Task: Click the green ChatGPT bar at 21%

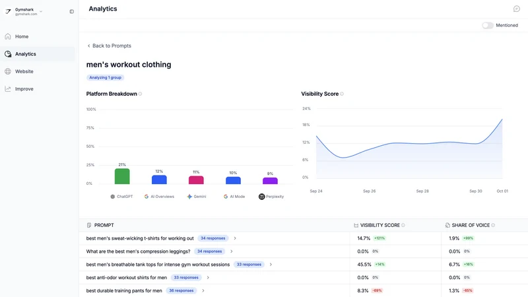Action: [x=122, y=176]
